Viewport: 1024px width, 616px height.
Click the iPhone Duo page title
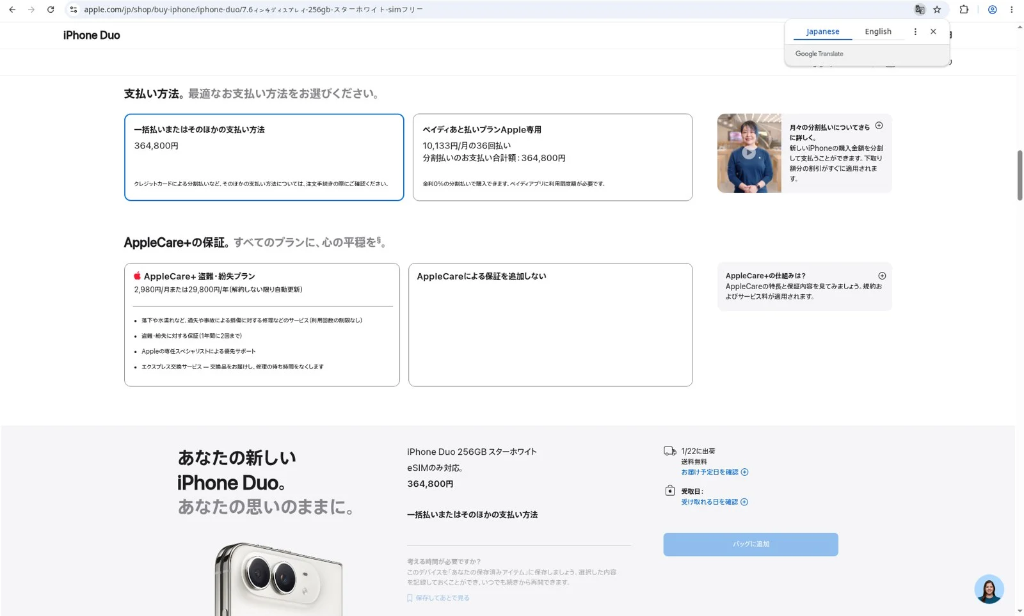(92, 35)
